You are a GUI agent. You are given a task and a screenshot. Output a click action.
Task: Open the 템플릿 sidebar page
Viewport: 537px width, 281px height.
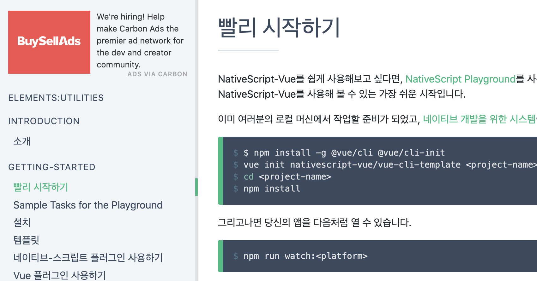(x=26, y=240)
